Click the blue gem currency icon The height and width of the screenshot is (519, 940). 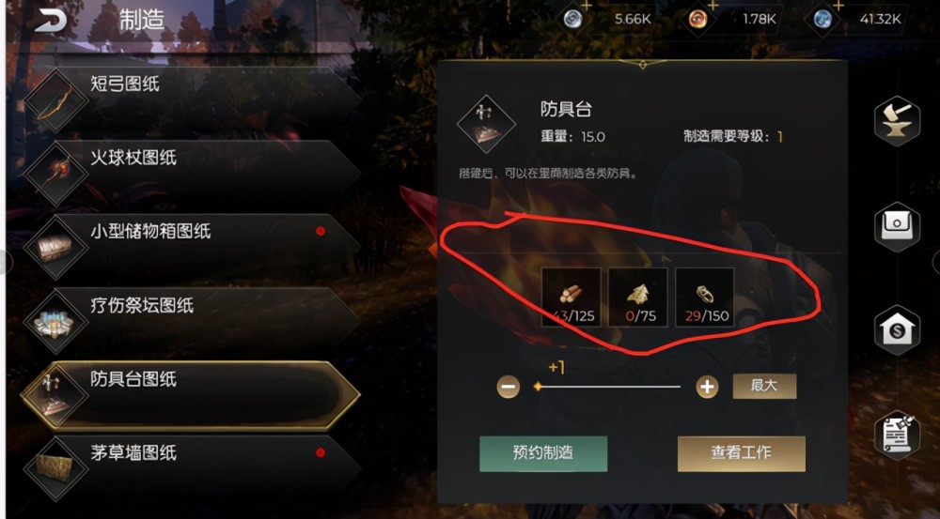point(822,19)
